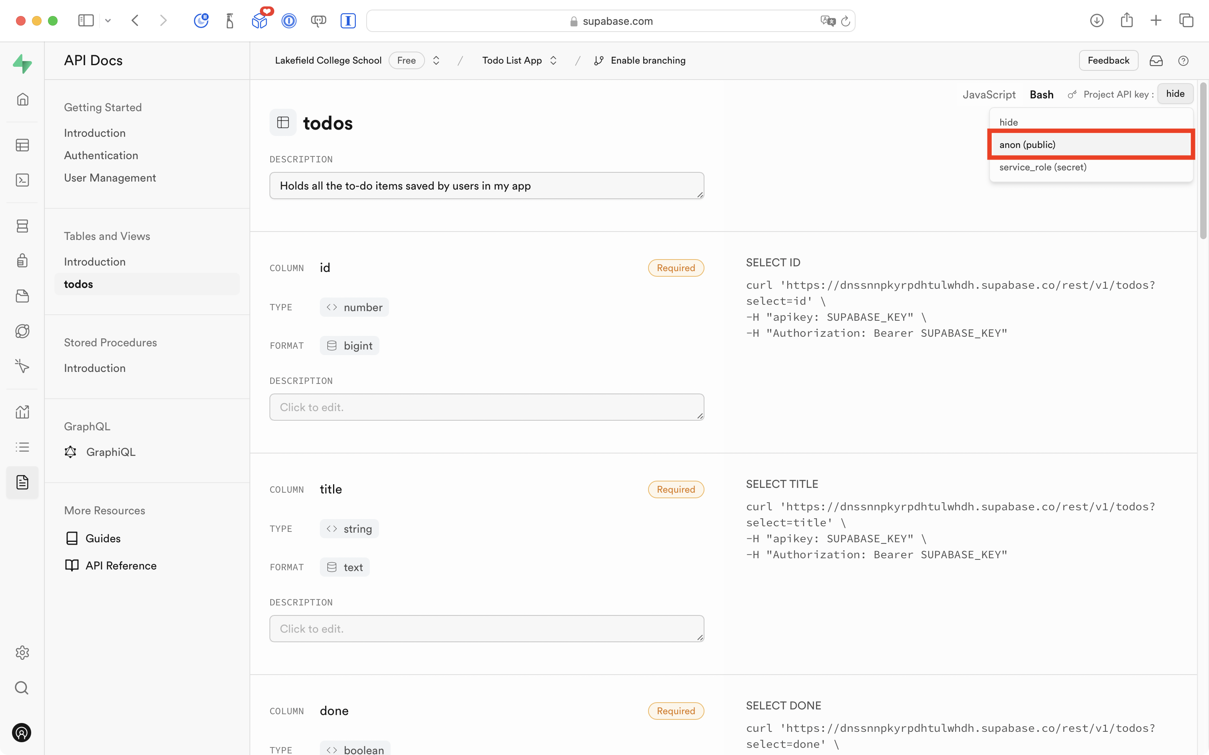Screen dimensions: 1209x755
Task: Click the id column description field
Action: coord(486,407)
